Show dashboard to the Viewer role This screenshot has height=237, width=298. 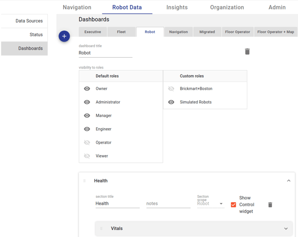[x=87, y=156]
